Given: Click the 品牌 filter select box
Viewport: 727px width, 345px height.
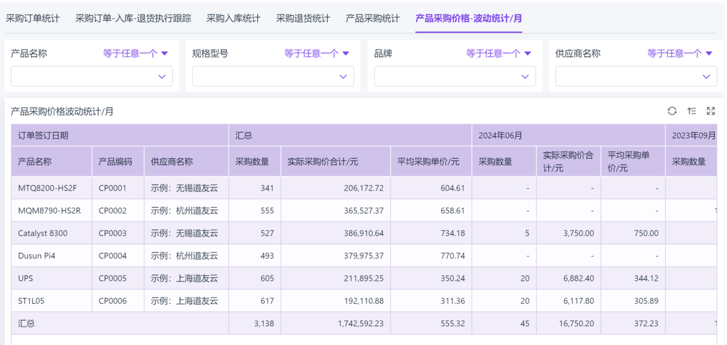Looking at the screenshot, I should (x=454, y=76).
